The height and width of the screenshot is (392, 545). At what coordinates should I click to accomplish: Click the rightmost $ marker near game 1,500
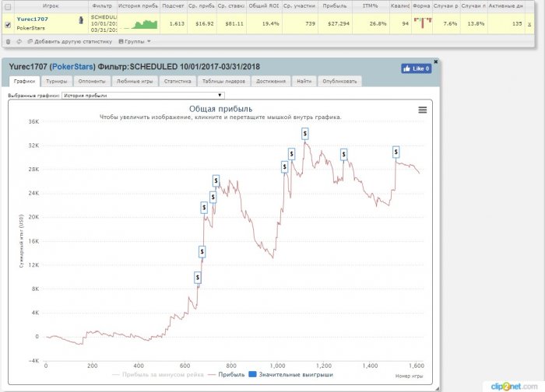point(396,152)
